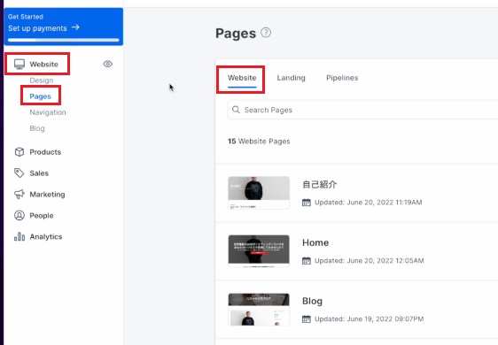Click the arrow next to Set up payments
498x345 pixels.
[x=75, y=27]
